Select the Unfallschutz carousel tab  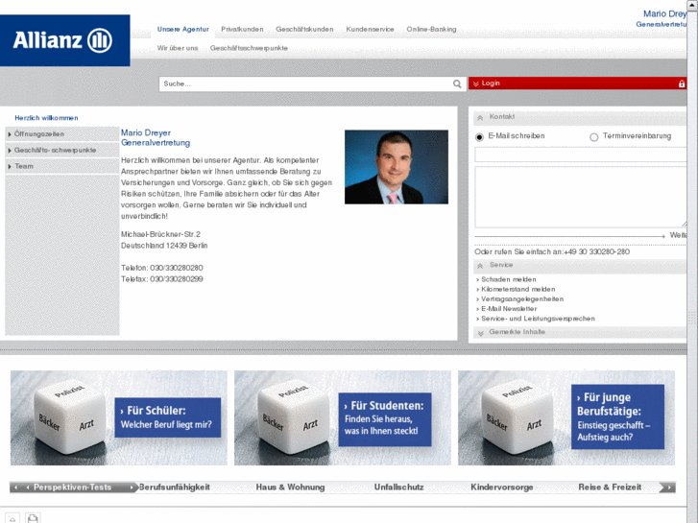398,487
